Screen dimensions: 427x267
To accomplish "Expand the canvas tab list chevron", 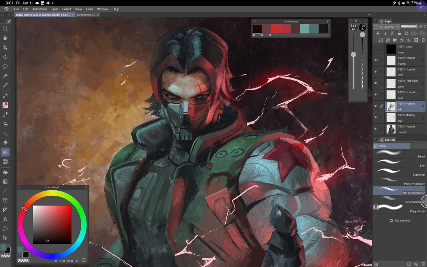I will click(369, 15).
